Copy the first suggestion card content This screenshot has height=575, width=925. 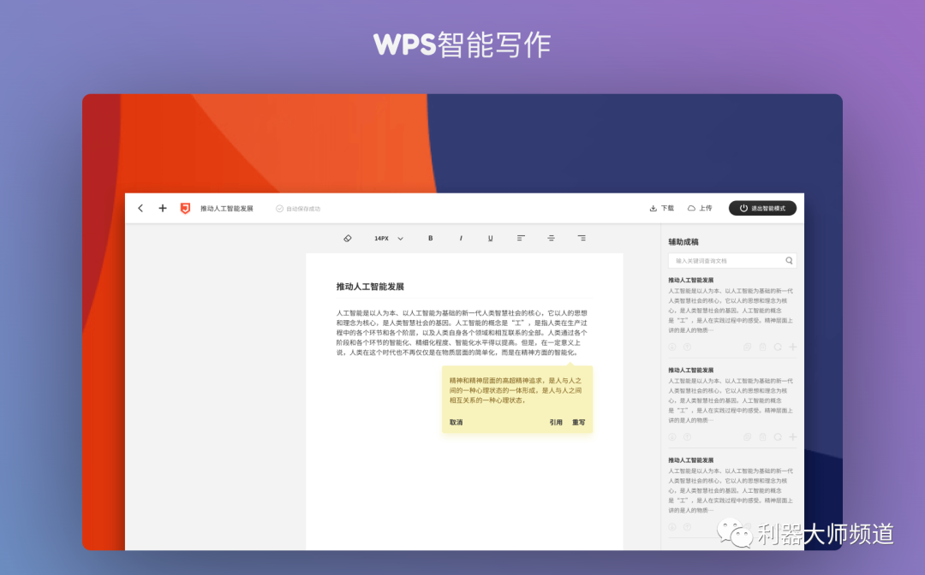748,347
